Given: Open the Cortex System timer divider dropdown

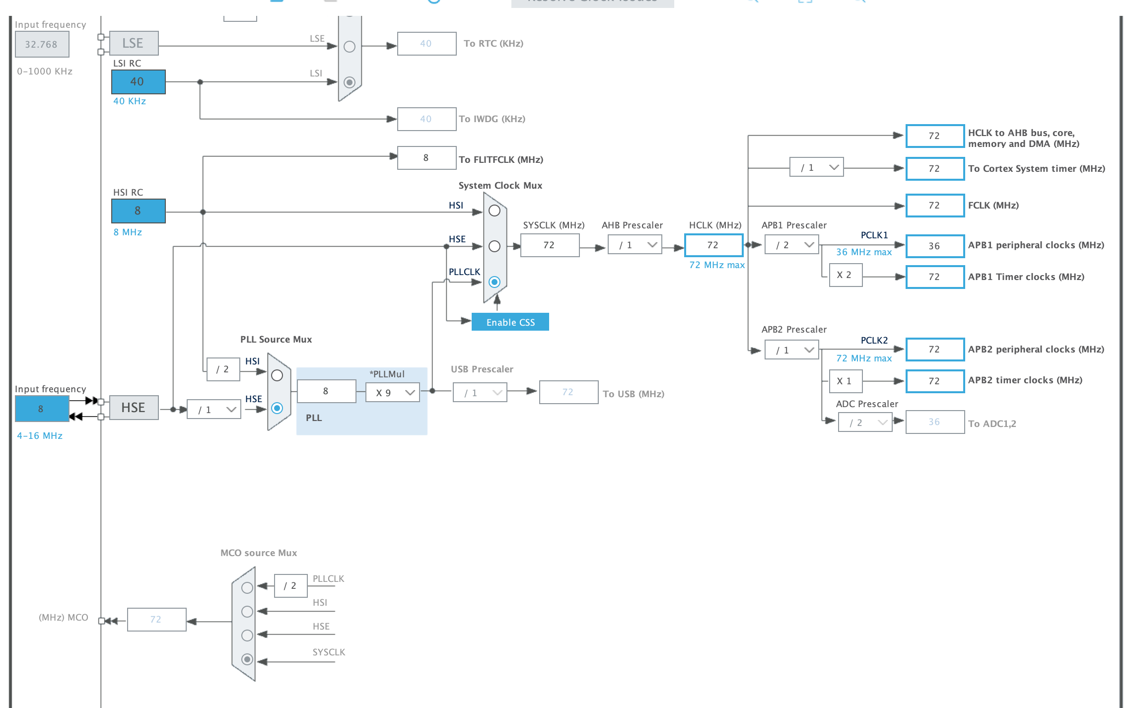Looking at the screenshot, I should pyautogui.click(x=817, y=167).
